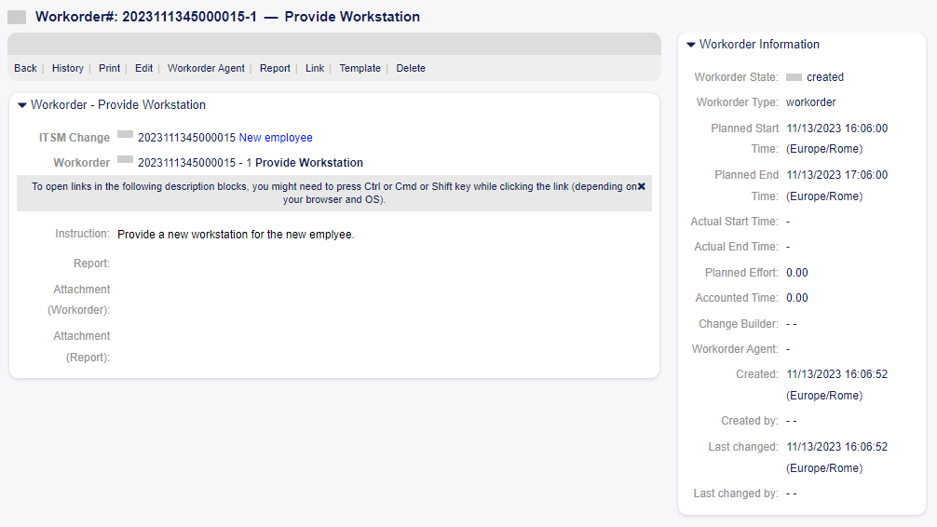
Task: Open the Edit workorder option
Action: click(143, 68)
